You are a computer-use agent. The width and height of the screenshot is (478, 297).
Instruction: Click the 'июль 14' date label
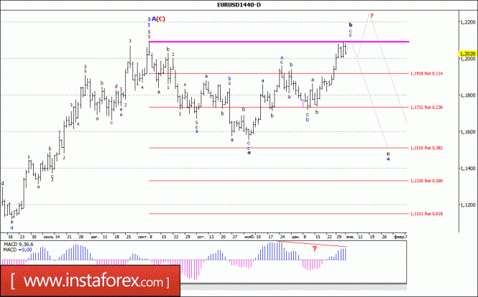52,237
